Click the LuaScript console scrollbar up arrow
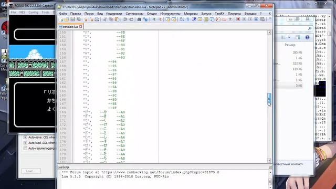This screenshot has width=336, height=189. click(270, 172)
